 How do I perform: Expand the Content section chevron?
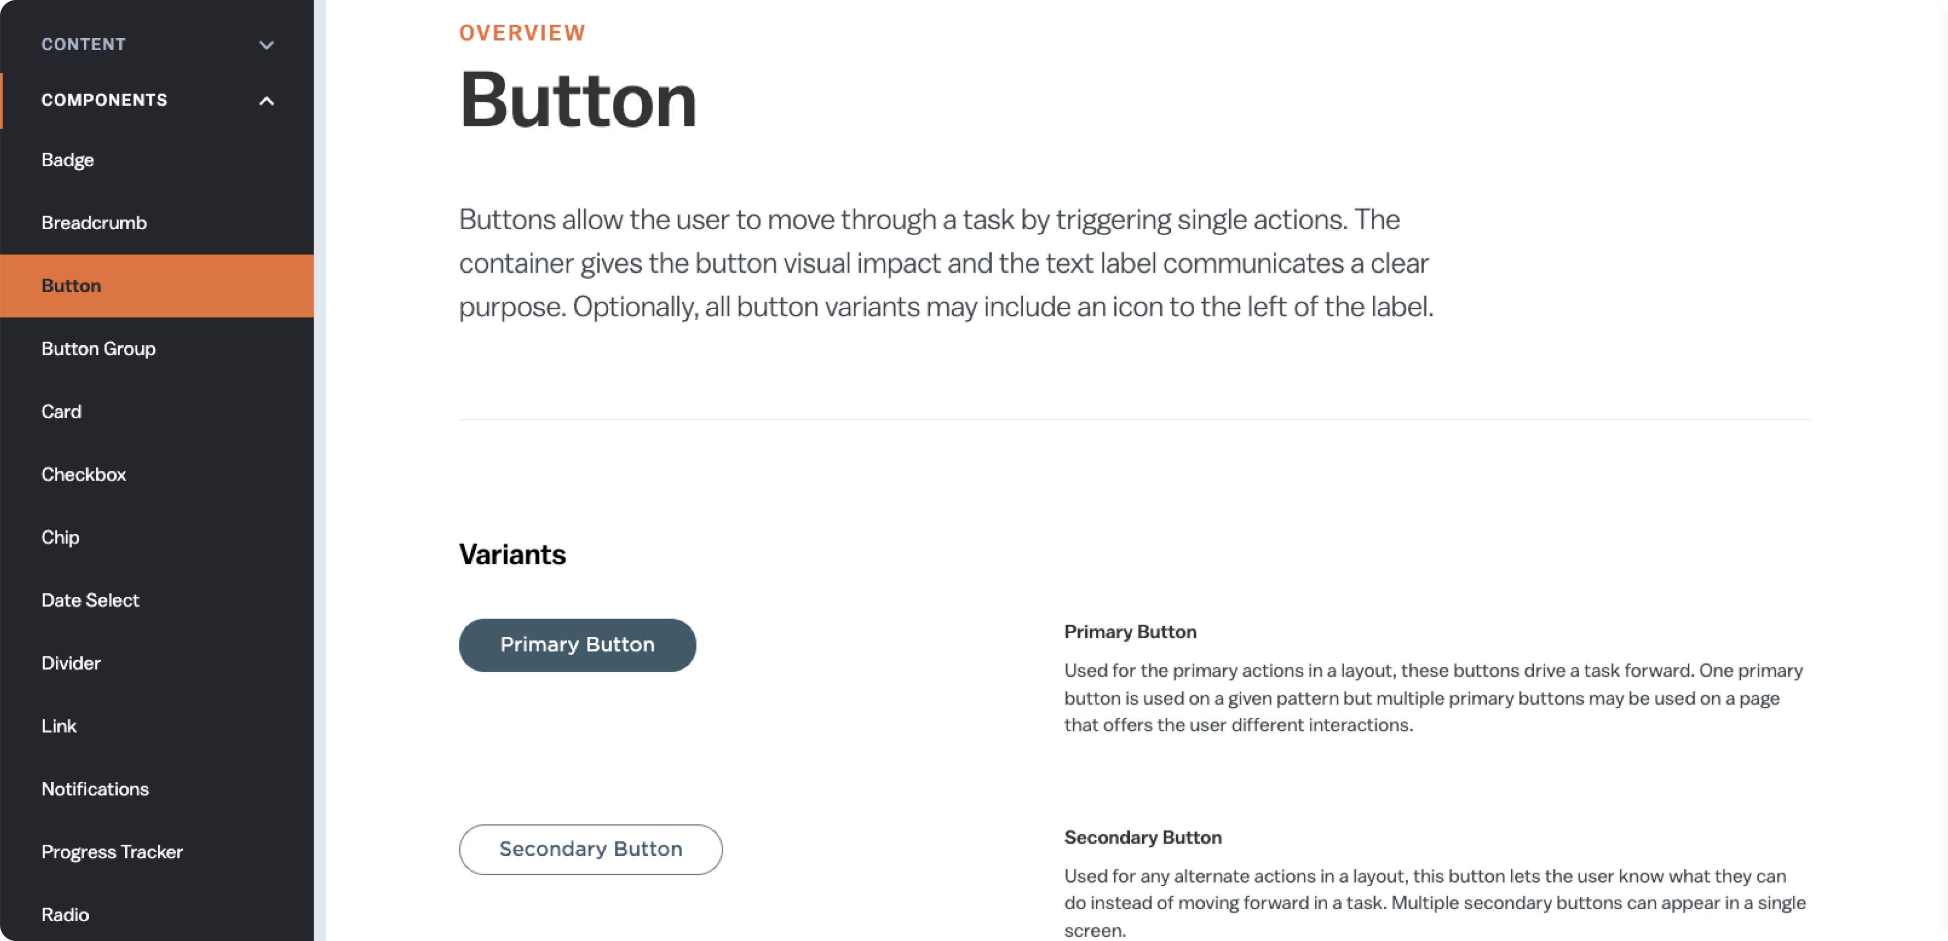point(266,45)
